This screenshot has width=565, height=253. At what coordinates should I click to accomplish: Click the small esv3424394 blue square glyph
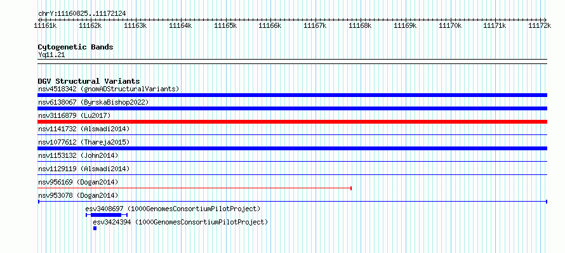coord(95,228)
